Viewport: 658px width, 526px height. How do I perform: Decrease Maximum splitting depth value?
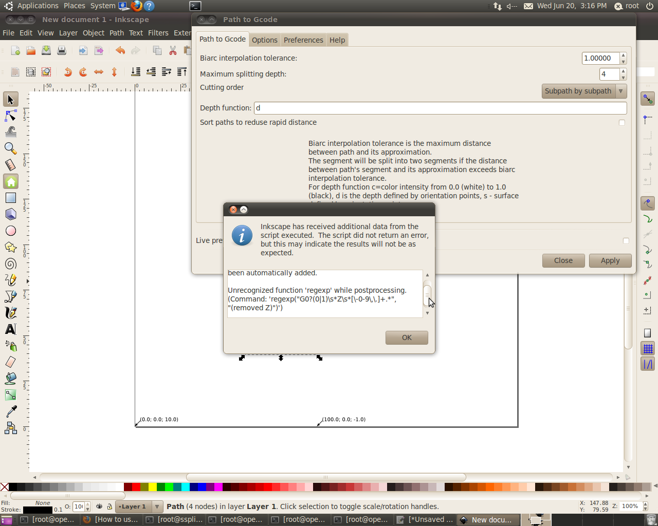[623, 77]
